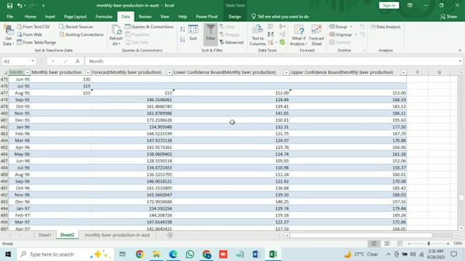This screenshot has height=261, width=465.
Task: Open Queries & Connections pane
Action: 149,27
